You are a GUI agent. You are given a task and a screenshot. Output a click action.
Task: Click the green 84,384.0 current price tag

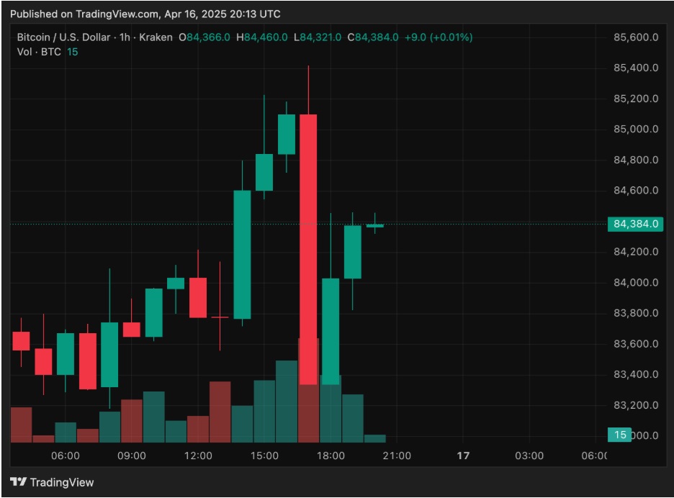[634, 224]
